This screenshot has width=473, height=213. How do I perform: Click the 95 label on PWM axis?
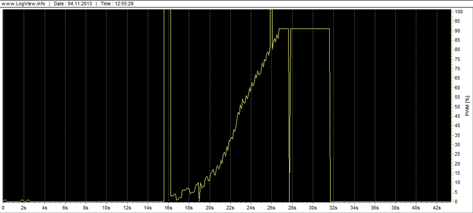pos(458,21)
